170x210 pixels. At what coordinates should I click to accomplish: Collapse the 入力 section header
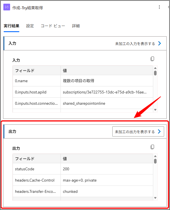(12, 44)
